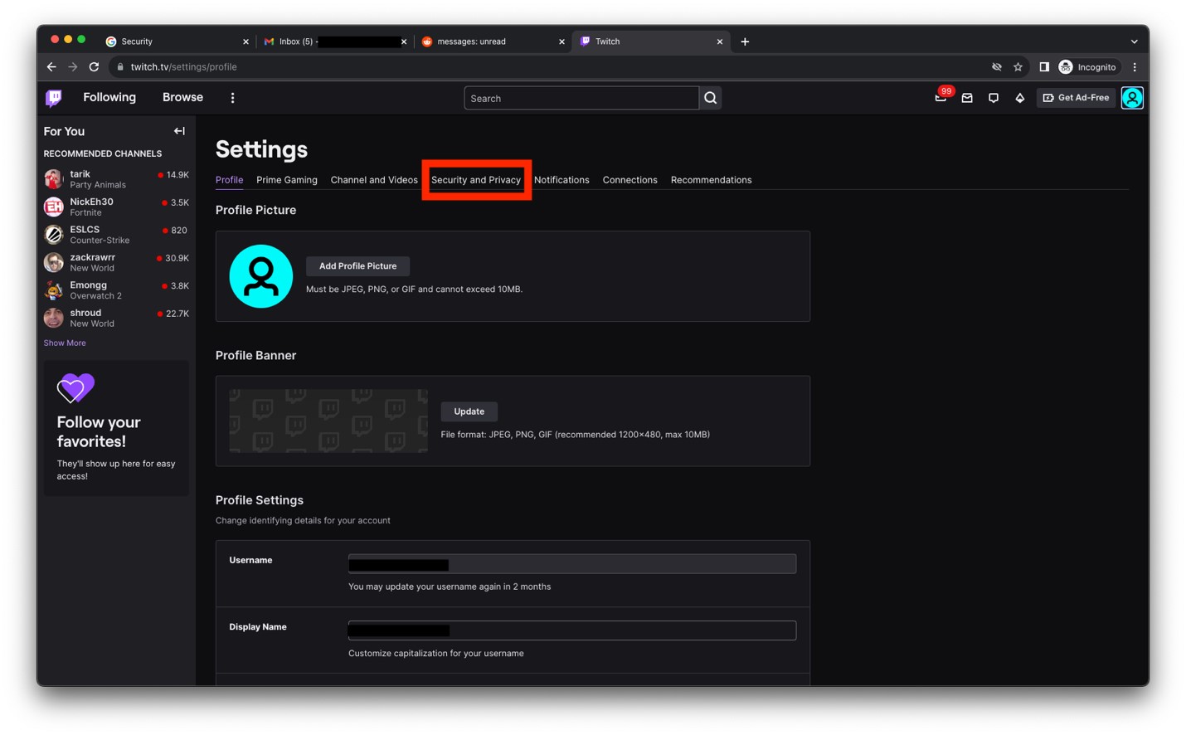Image resolution: width=1186 pixels, height=735 pixels.
Task: Reload the page with refresh icon
Action: (x=94, y=66)
